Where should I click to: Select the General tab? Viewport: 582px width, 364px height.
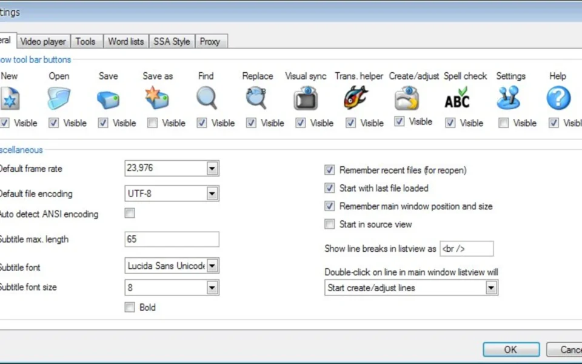pyautogui.click(x=7, y=40)
